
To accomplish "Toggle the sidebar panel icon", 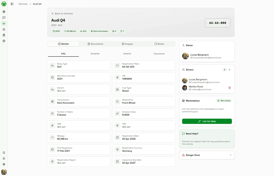I will 12,4.
